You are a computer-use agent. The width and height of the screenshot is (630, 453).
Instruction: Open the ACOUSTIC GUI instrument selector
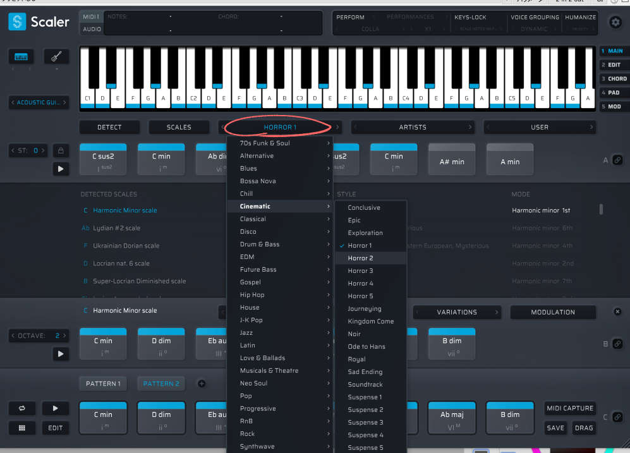(x=39, y=102)
